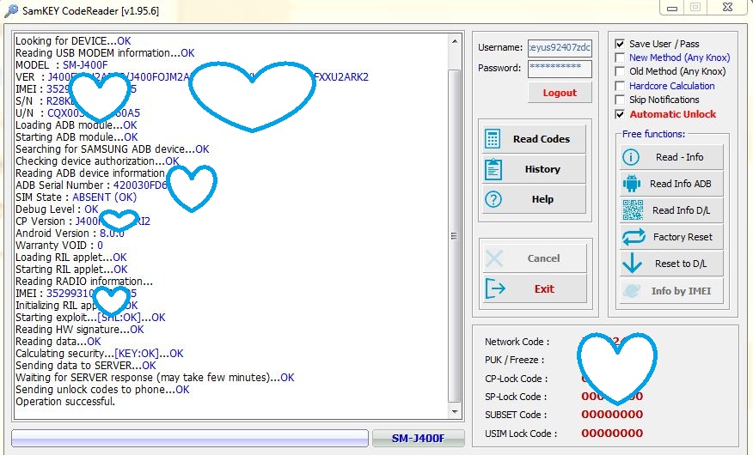Image resolution: width=753 pixels, height=455 pixels.
Task: Click the 'MODEL : SM-J400F' log line
Action: [x=62, y=64]
